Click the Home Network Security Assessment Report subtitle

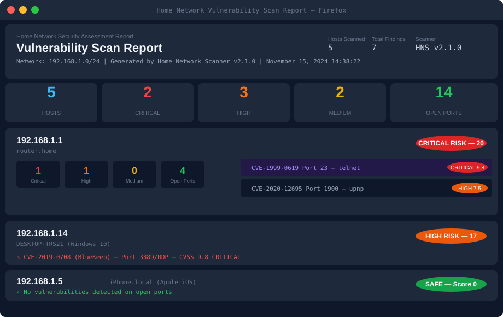(x=75, y=36)
